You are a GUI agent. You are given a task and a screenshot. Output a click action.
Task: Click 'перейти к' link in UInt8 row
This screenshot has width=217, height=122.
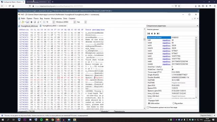[166, 43]
